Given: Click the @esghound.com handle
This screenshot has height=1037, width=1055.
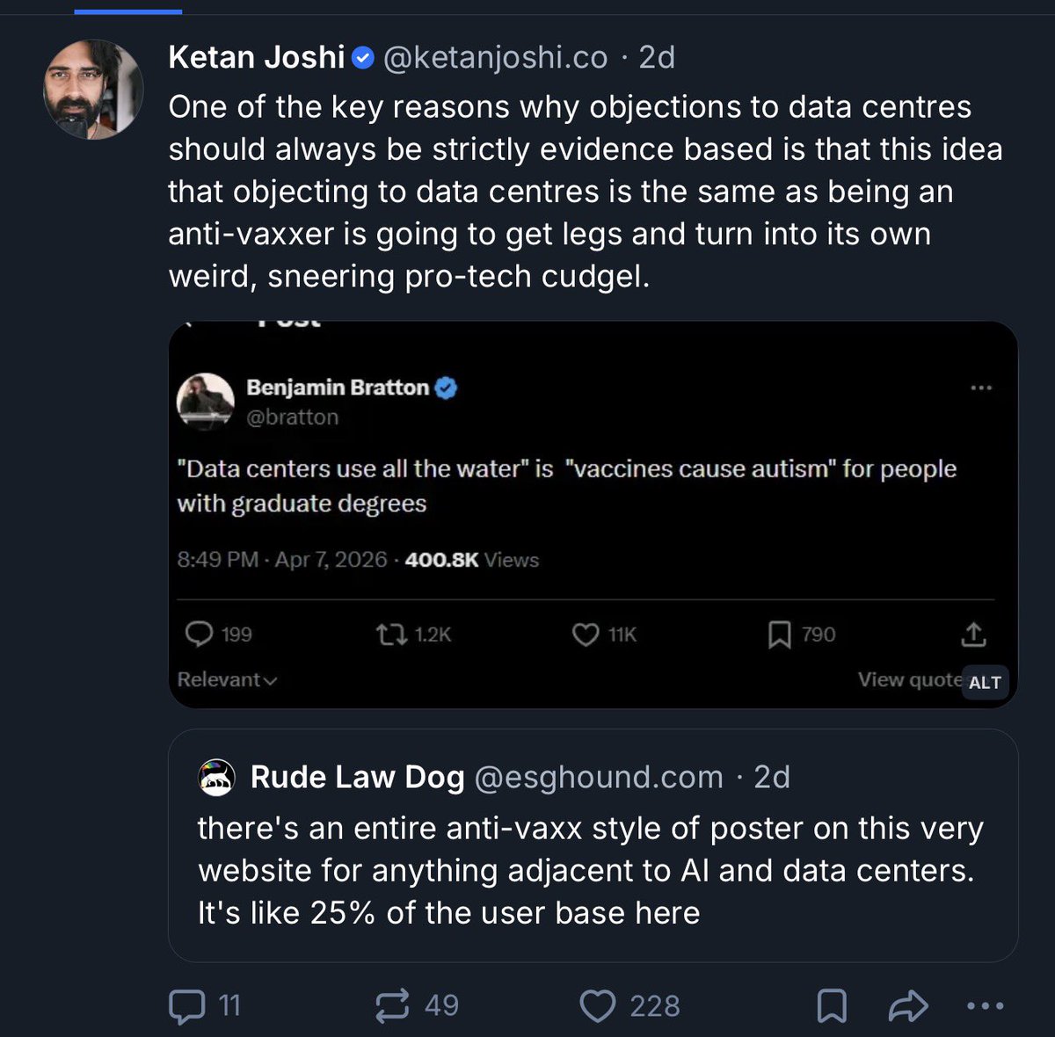Looking at the screenshot, I should [599, 777].
